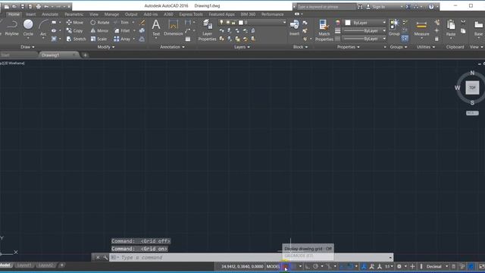Image resolution: width=485 pixels, height=273 pixels.
Task: Activate the Array command
Action: [x=122, y=39]
